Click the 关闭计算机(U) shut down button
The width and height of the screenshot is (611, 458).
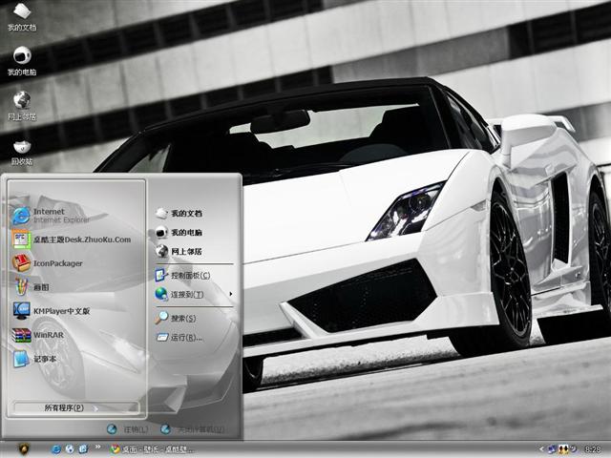193,429
